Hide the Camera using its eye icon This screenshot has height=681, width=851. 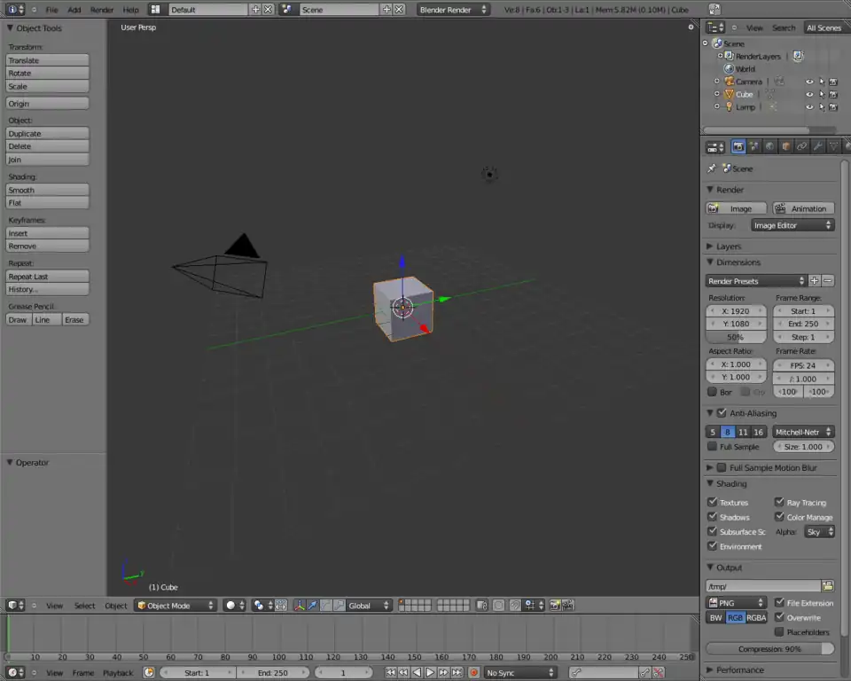pos(808,82)
